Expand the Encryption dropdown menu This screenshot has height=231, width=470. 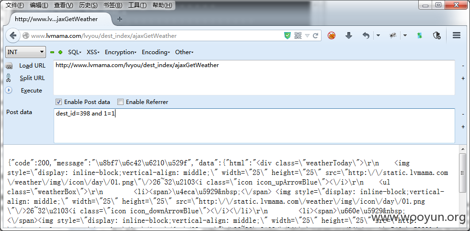click(121, 52)
